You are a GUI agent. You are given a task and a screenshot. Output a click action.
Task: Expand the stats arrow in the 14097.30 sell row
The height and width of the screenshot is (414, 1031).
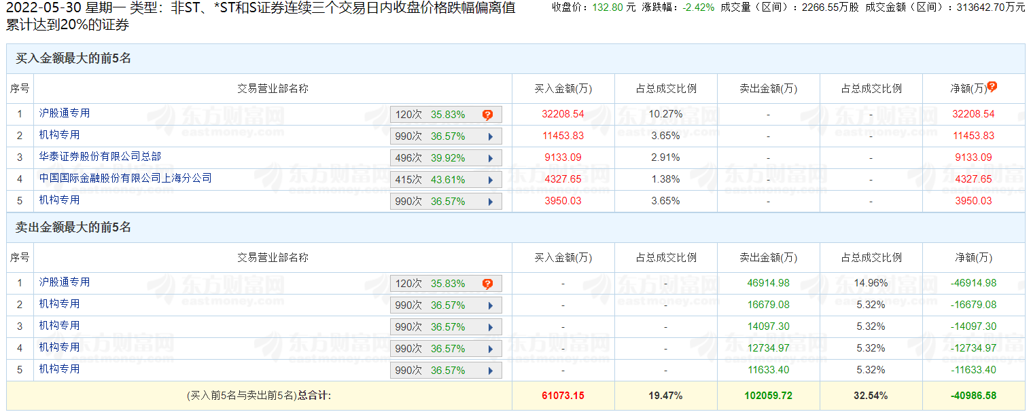pyautogui.click(x=490, y=327)
